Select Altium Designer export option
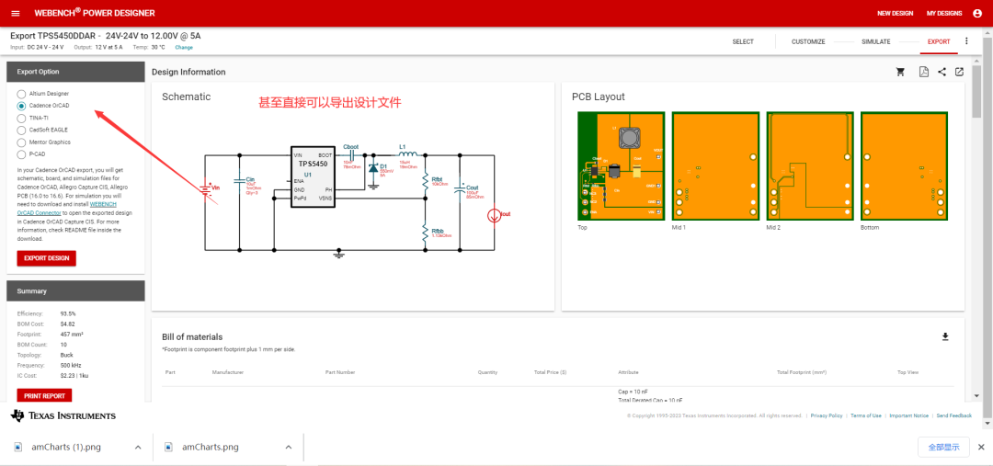 coord(21,94)
